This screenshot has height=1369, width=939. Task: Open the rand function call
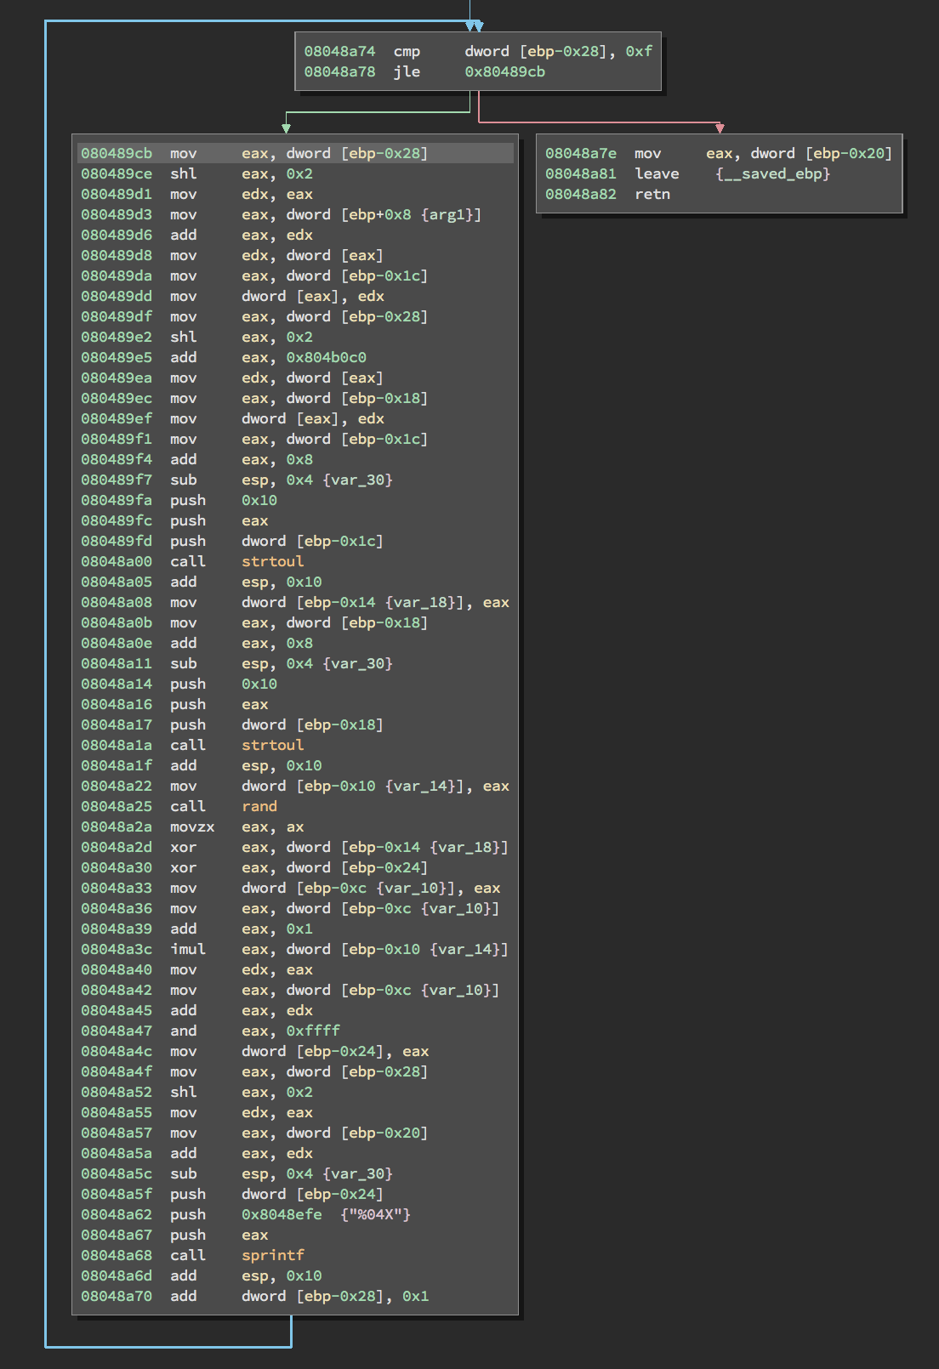click(259, 806)
